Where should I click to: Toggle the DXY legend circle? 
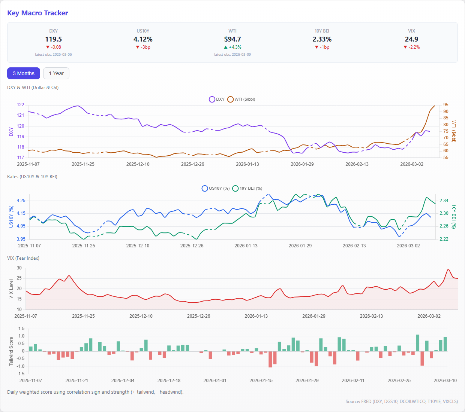(212, 99)
